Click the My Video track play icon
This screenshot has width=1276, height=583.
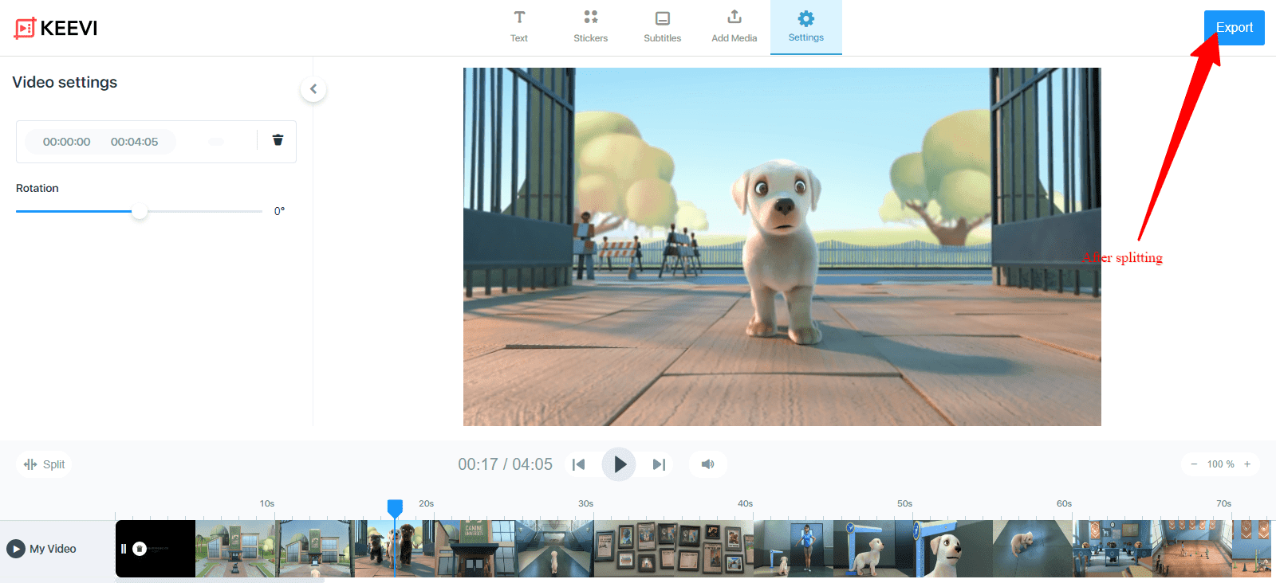coord(16,549)
